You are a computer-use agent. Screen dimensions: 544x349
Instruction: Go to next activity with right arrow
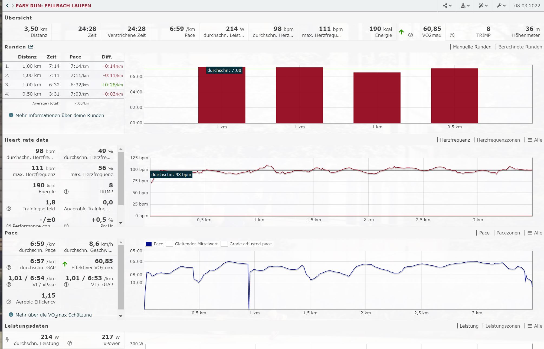click(x=12, y=5)
